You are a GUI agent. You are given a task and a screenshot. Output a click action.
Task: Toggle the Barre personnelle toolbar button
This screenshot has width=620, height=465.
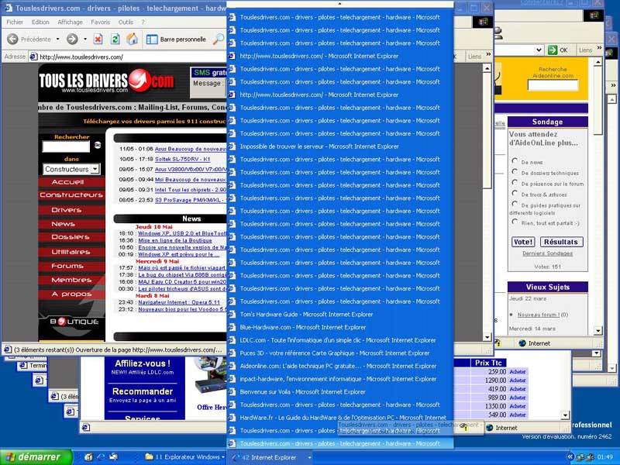click(176, 40)
